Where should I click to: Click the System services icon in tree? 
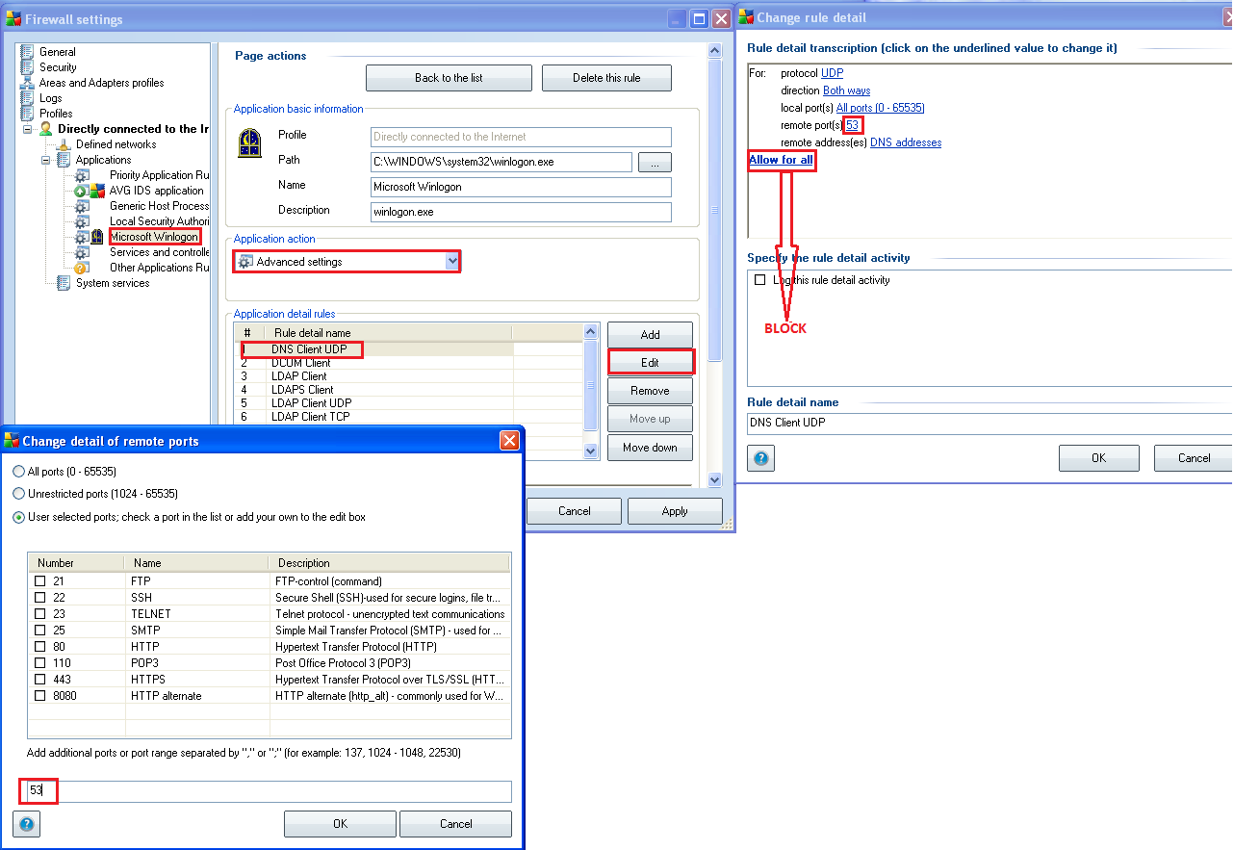pos(64,283)
